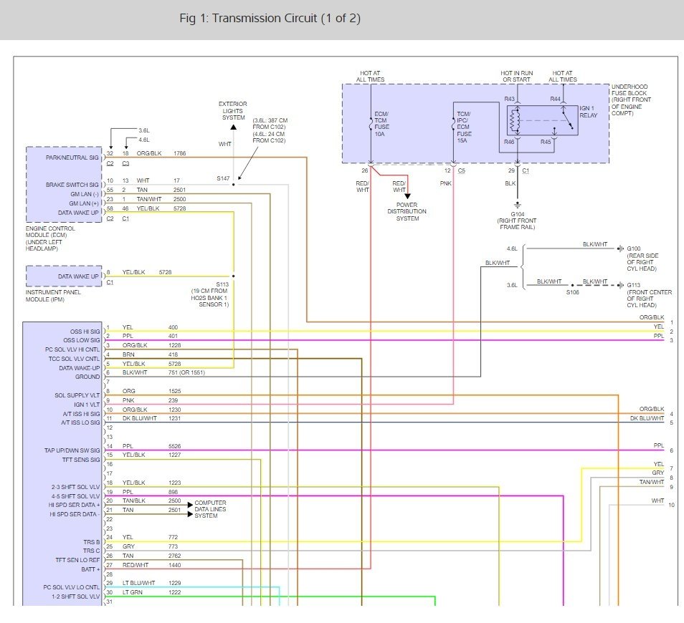Click circuit number 5526
The width and height of the screenshot is (684, 623).
tap(174, 446)
